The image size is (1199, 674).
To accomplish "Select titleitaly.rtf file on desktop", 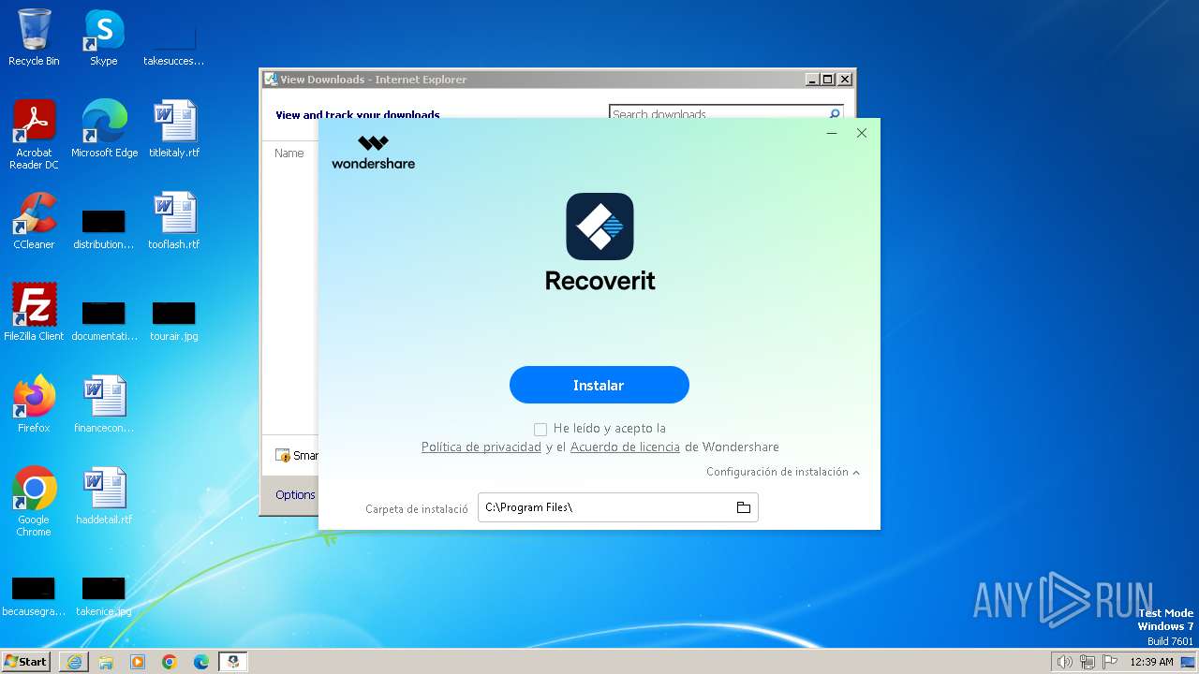I will (x=174, y=129).
